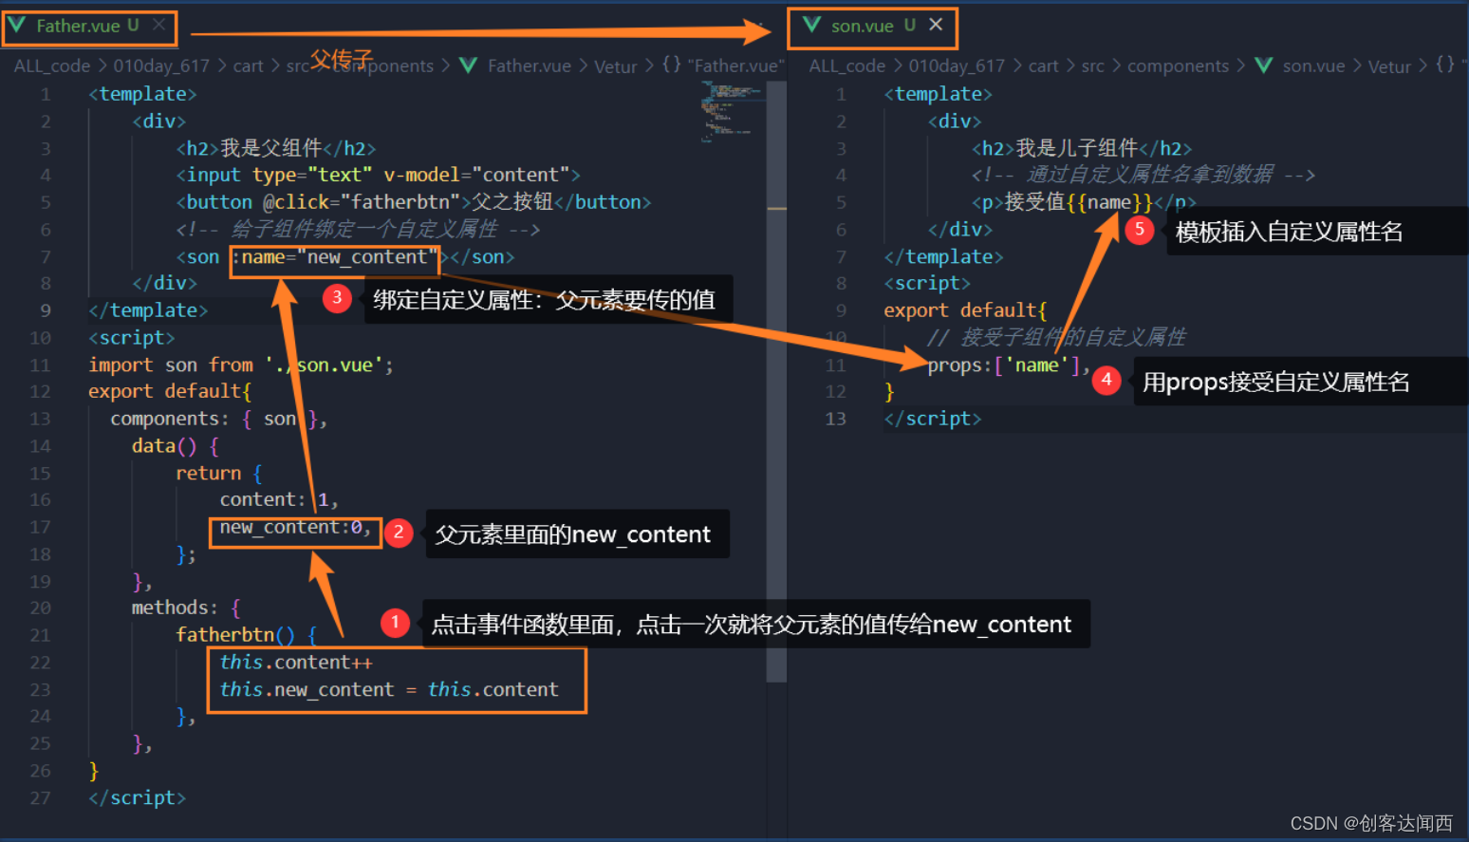
Task: Click the h2 line '我是父组件'
Action: pos(276,148)
